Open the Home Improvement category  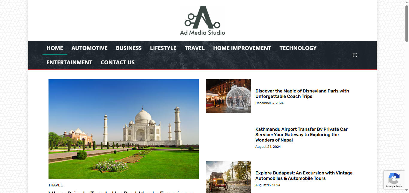click(242, 48)
